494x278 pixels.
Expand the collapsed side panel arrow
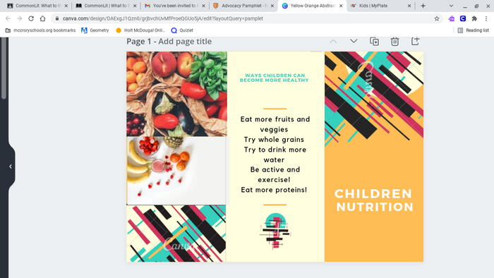[x=11, y=167]
